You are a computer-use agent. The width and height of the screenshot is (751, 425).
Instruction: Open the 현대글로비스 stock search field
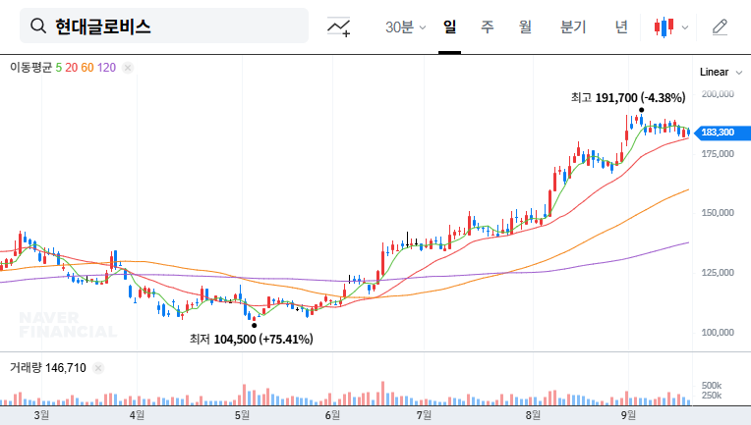point(164,26)
